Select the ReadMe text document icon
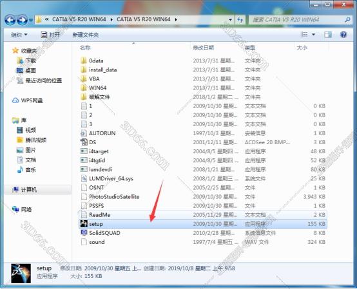Image resolution: width=357 pixels, height=289 pixels. click(84, 215)
